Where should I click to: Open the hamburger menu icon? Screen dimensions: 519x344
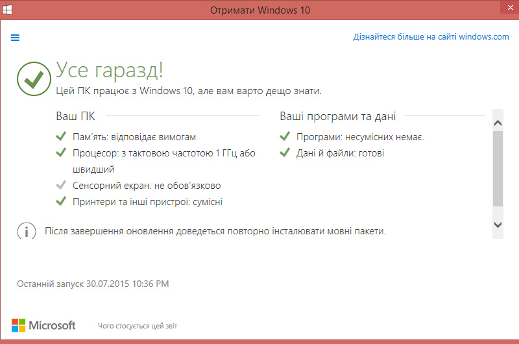(x=15, y=38)
